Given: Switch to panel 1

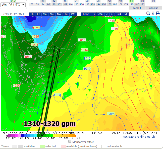Looking at the screenshot, I should click(x=137, y=8).
